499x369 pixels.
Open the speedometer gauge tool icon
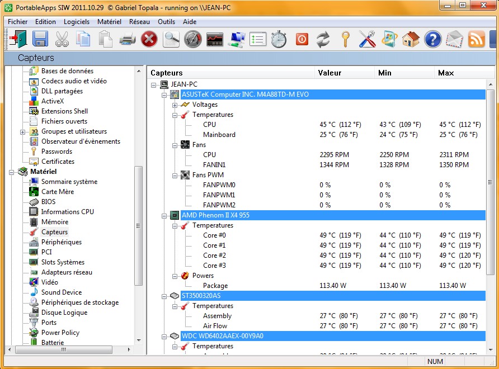pyautogui.click(x=193, y=39)
